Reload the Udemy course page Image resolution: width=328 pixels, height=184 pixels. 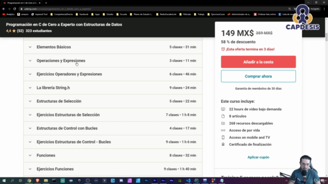(x=15, y=9)
